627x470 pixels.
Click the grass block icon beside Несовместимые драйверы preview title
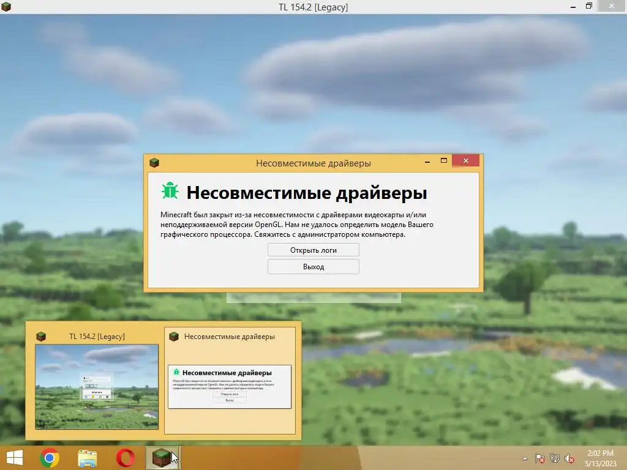click(x=173, y=337)
